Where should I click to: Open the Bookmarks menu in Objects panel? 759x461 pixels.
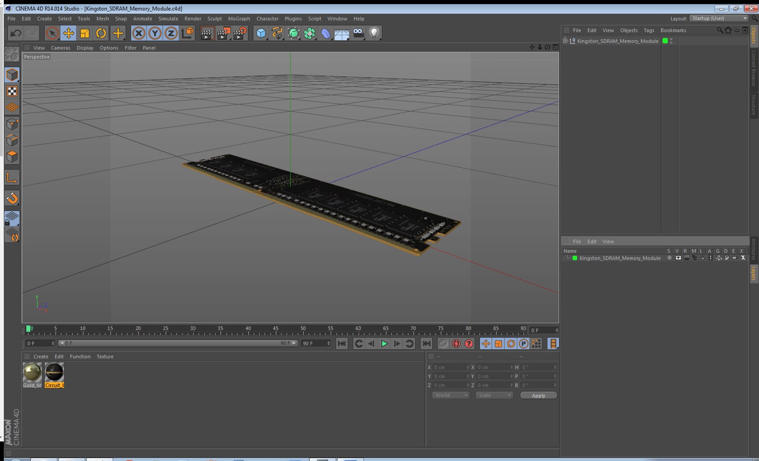tap(673, 30)
